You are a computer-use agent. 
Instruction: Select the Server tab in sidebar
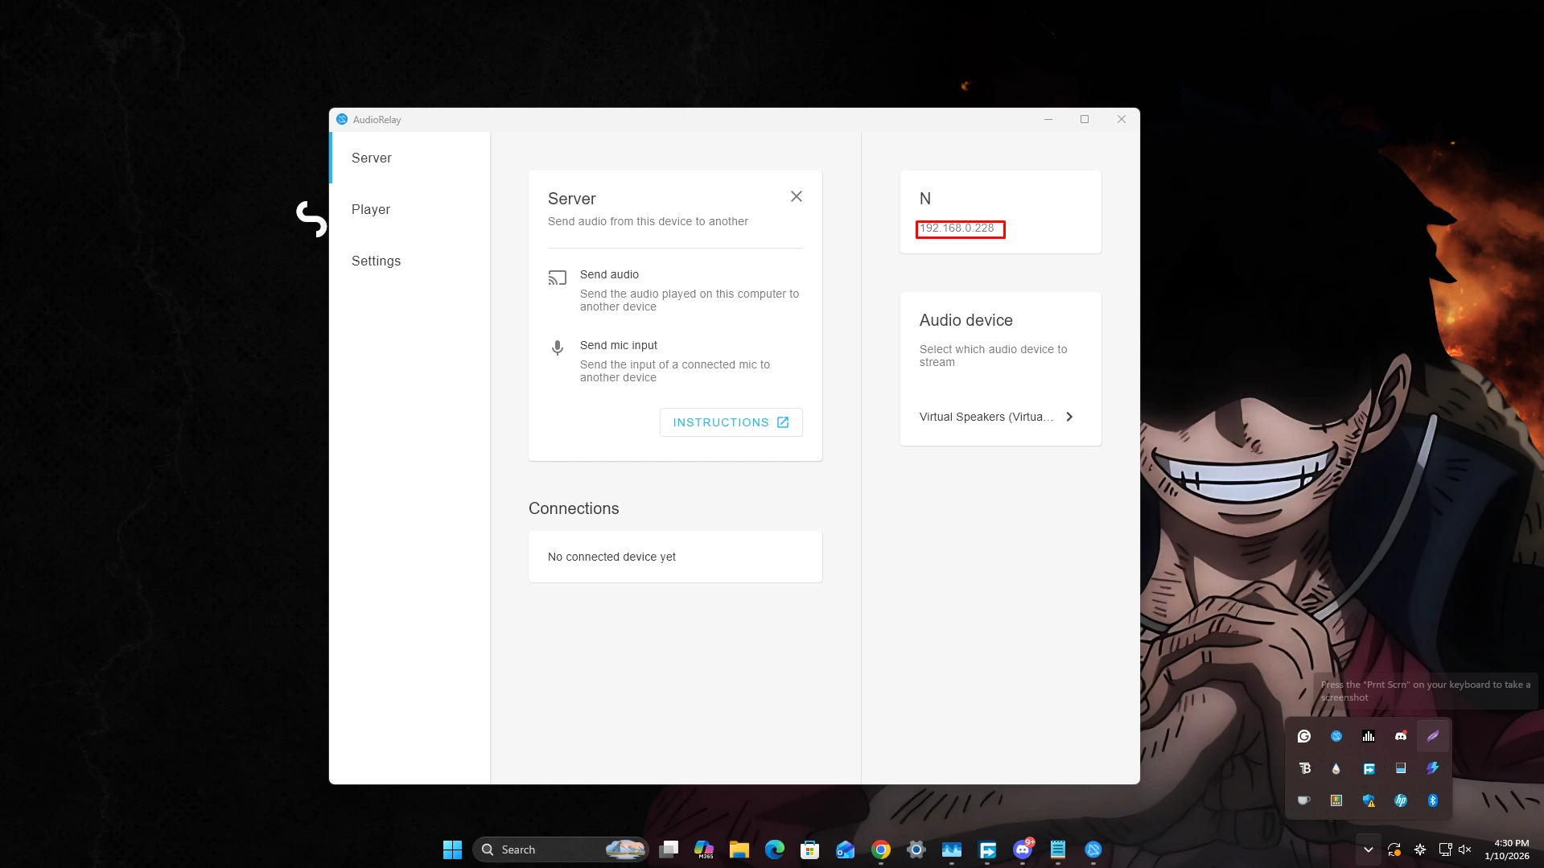(371, 158)
